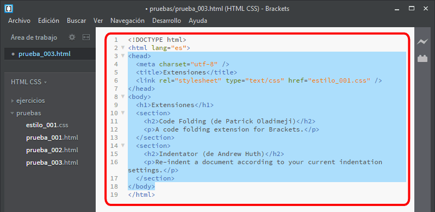Click working area gear settings icon
This screenshot has height=212, width=435.
[72, 37]
